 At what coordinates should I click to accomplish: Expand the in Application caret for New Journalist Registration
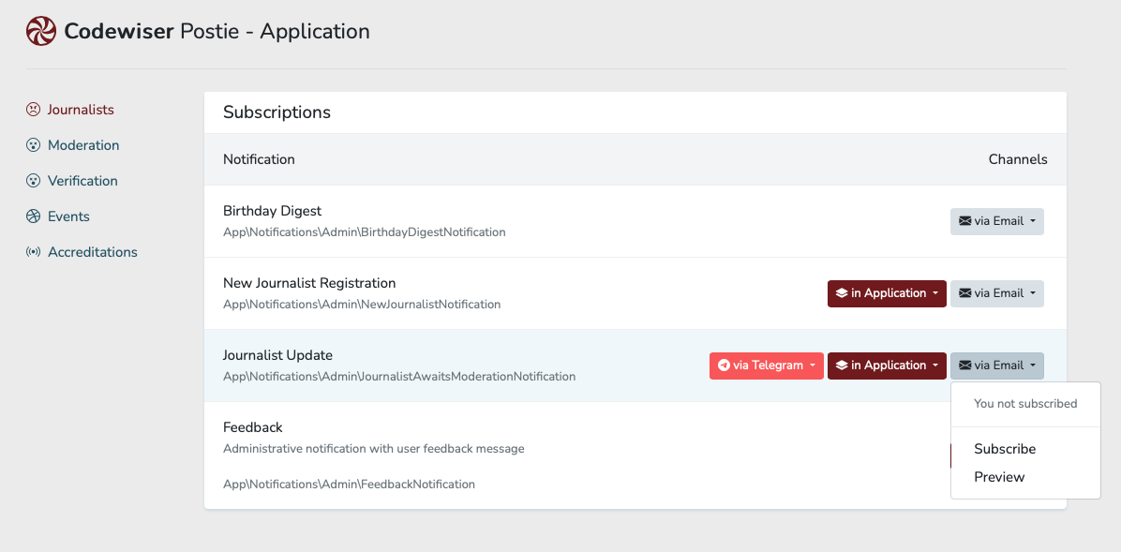(x=934, y=294)
